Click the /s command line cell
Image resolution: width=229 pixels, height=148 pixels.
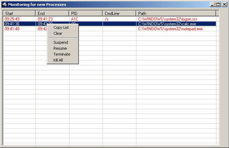pos(107,19)
